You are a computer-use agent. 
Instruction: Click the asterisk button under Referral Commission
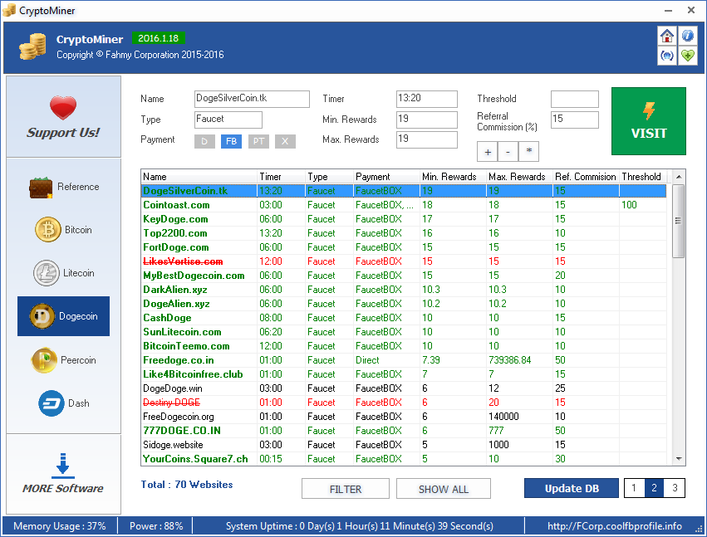(x=529, y=152)
